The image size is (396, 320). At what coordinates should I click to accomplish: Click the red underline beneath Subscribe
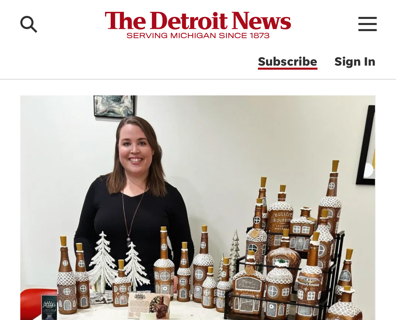pyautogui.click(x=287, y=68)
